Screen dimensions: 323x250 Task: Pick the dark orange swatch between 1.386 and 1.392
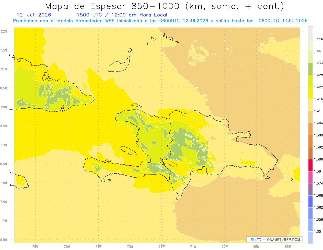pyautogui.click(x=310, y=153)
